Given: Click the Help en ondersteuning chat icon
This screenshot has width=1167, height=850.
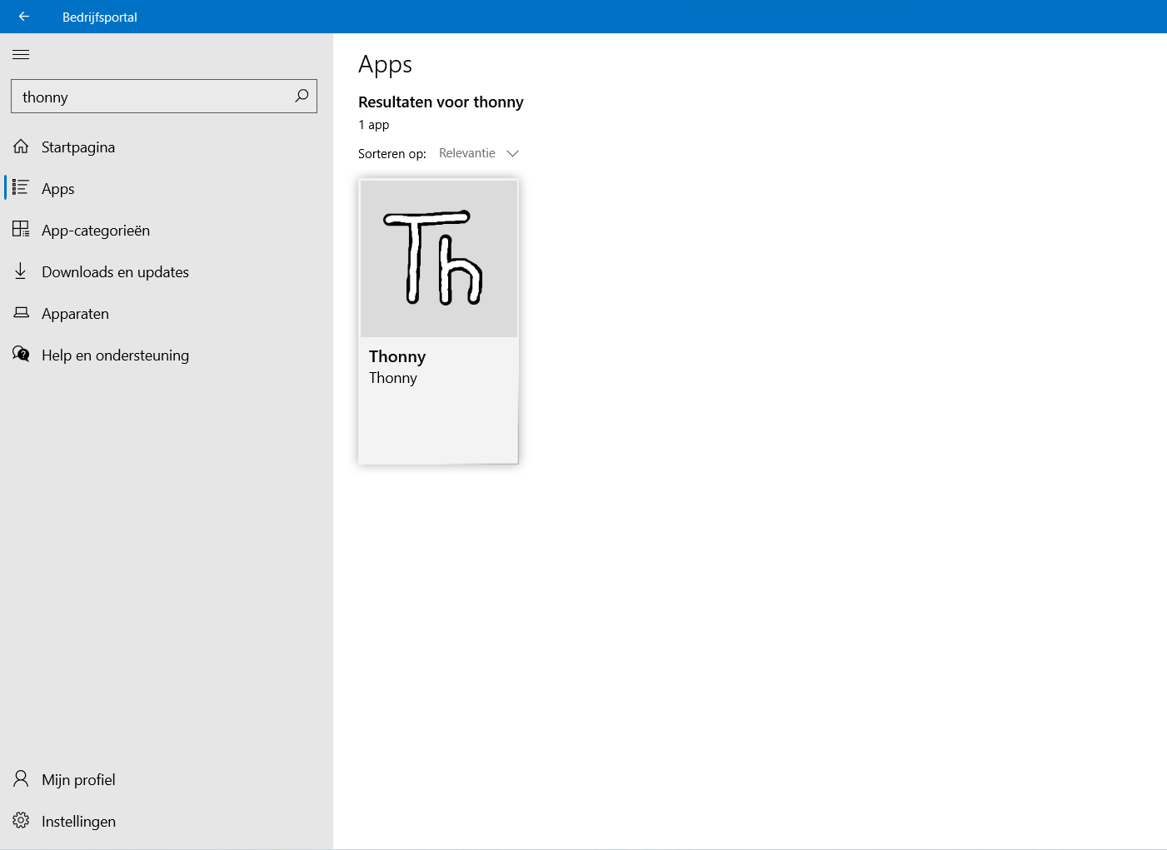Looking at the screenshot, I should pyautogui.click(x=21, y=354).
